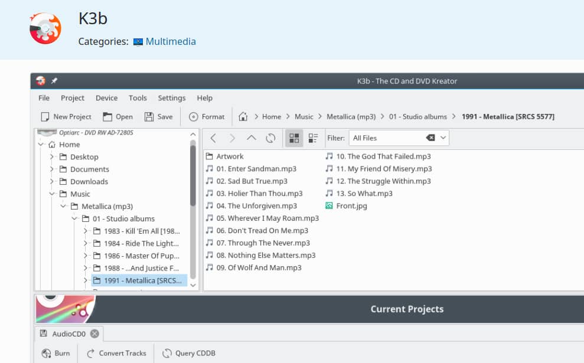The width and height of the screenshot is (584, 363).
Task: Select 10. The God That Failed.mp3 file
Action: (379, 156)
